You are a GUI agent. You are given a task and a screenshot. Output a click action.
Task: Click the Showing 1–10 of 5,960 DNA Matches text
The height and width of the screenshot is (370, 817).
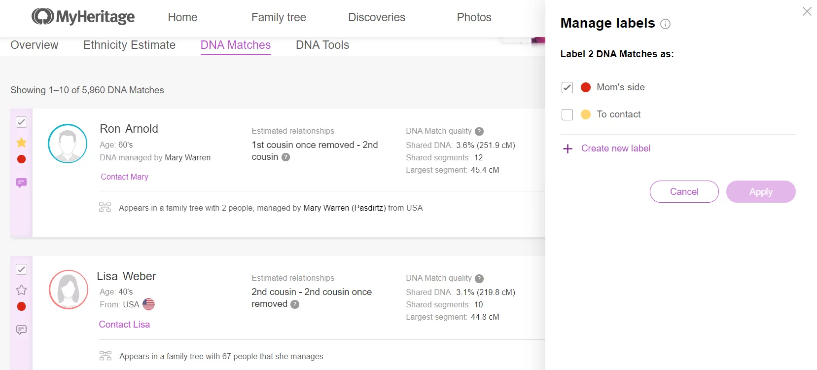pos(87,90)
